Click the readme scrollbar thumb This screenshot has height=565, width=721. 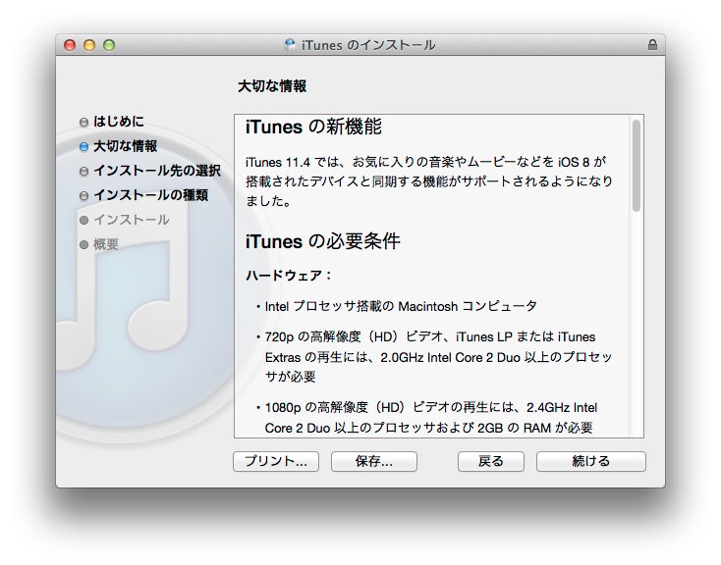(x=637, y=166)
